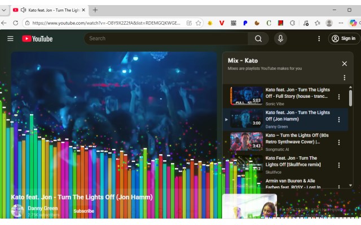
Task: Click the video player area
Action: tap(114, 119)
